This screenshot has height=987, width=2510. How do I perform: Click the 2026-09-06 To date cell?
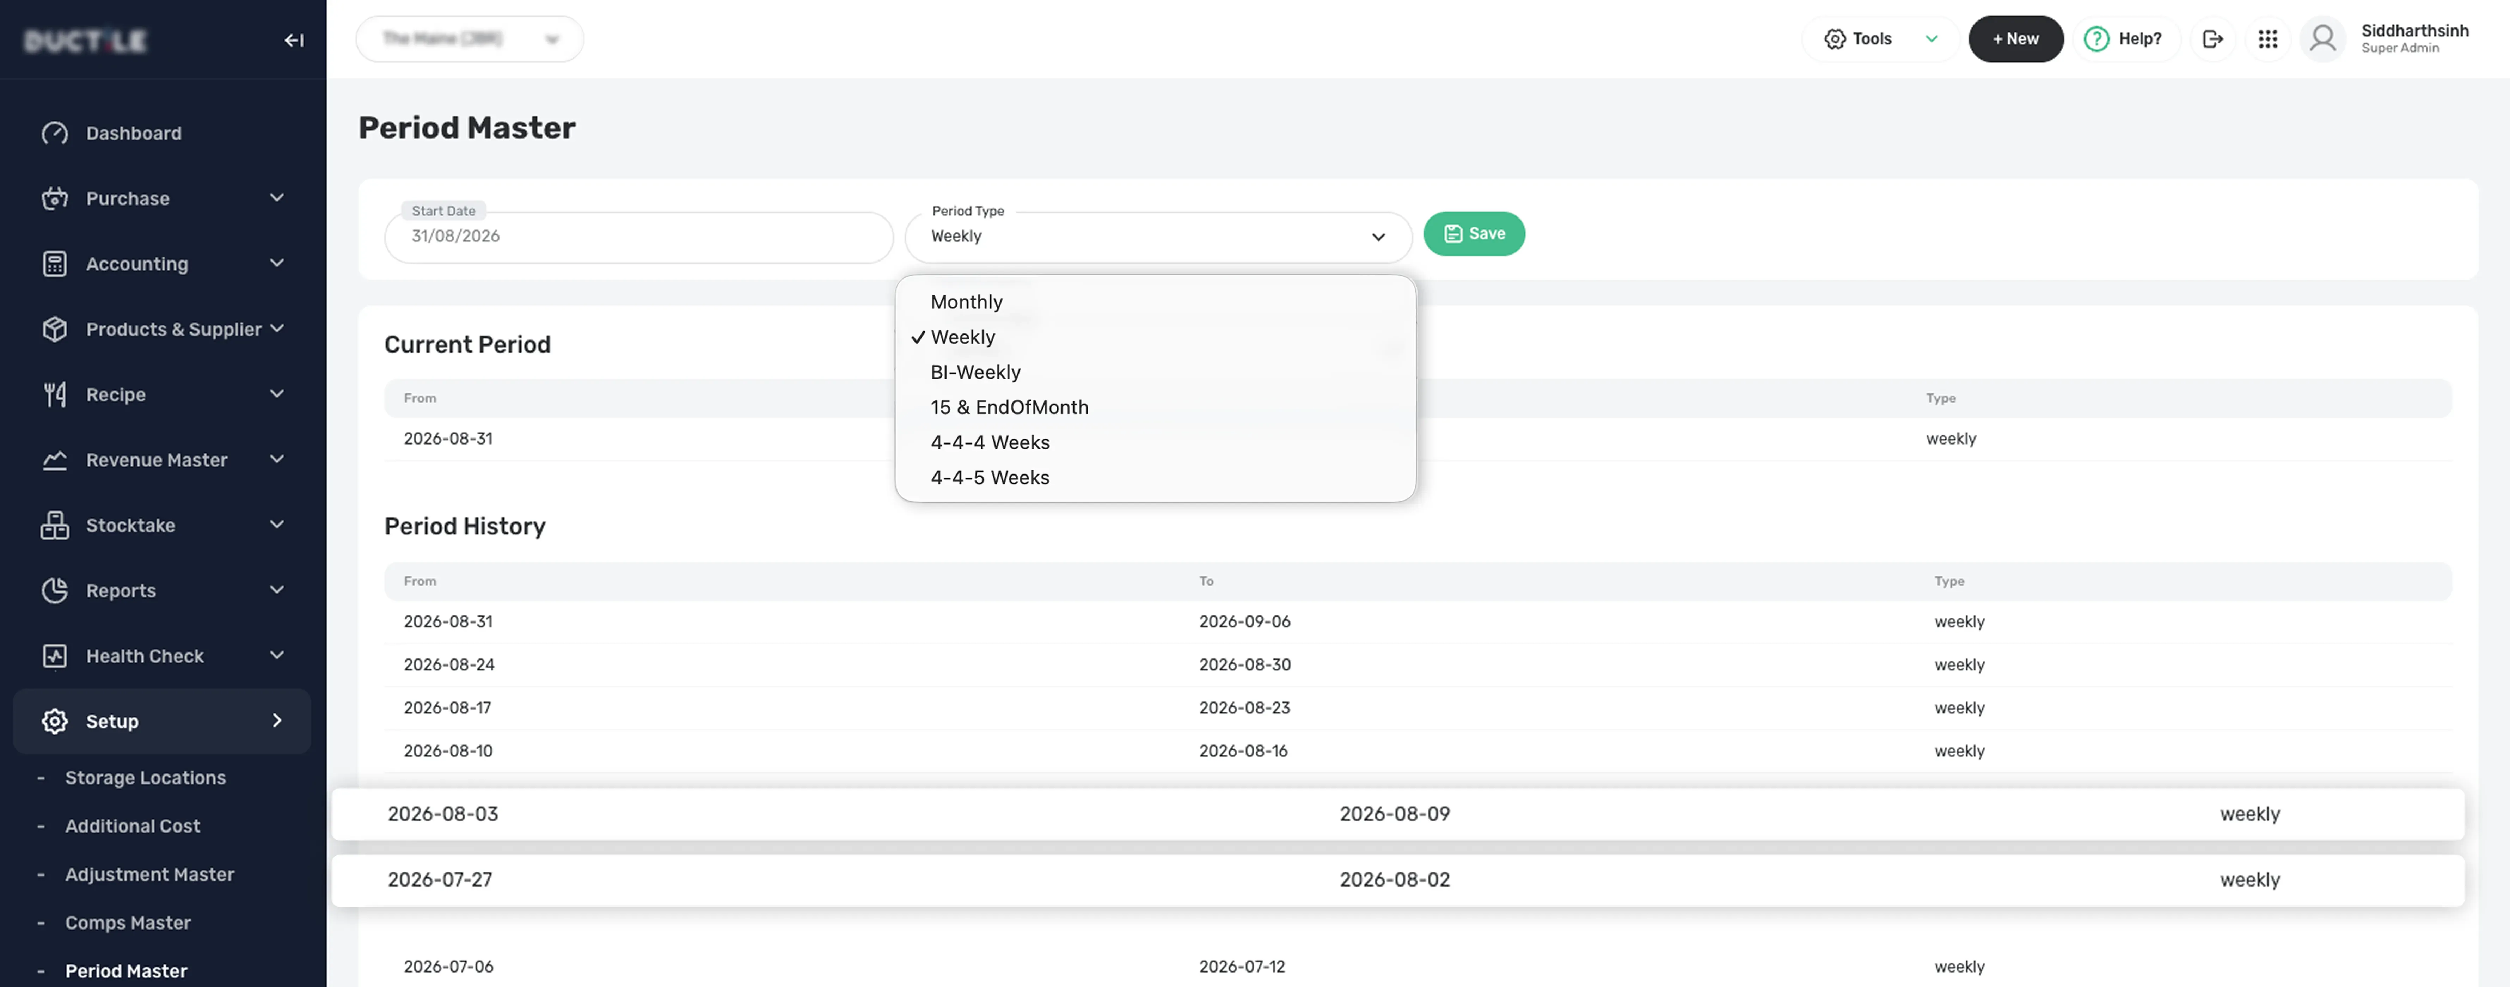pos(1244,621)
